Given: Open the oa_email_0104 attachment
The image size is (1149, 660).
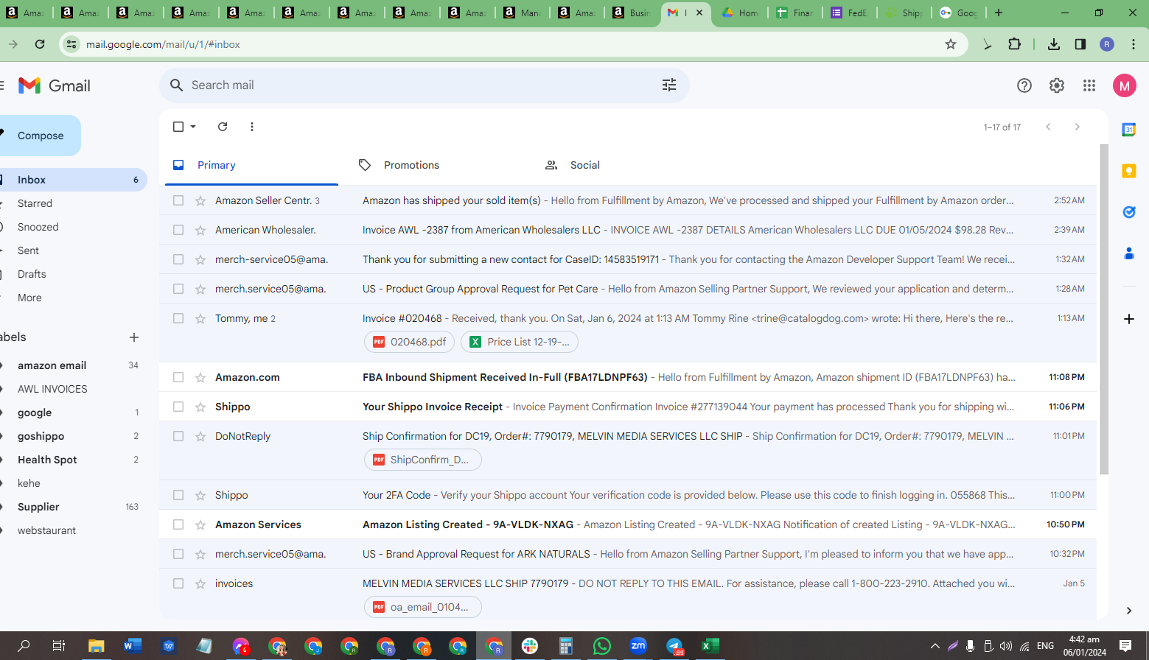Looking at the screenshot, I should [x=423, y=607].
